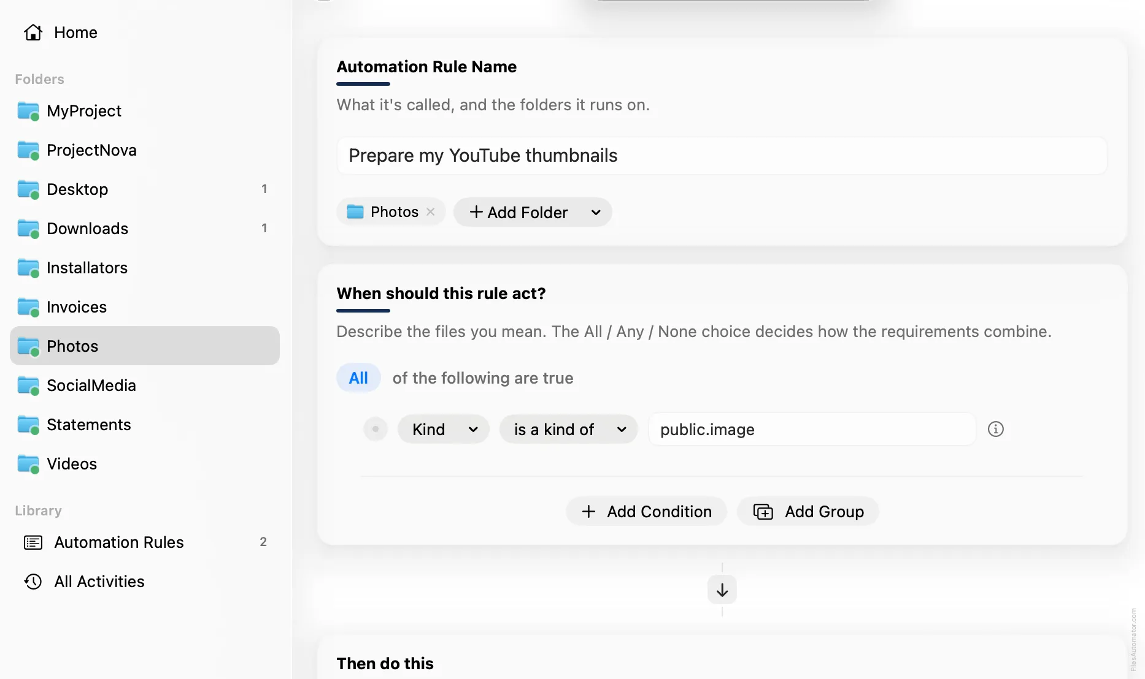The image size is (1145, 679).
Task: Show info for the Kind condition
Action: 995,429
